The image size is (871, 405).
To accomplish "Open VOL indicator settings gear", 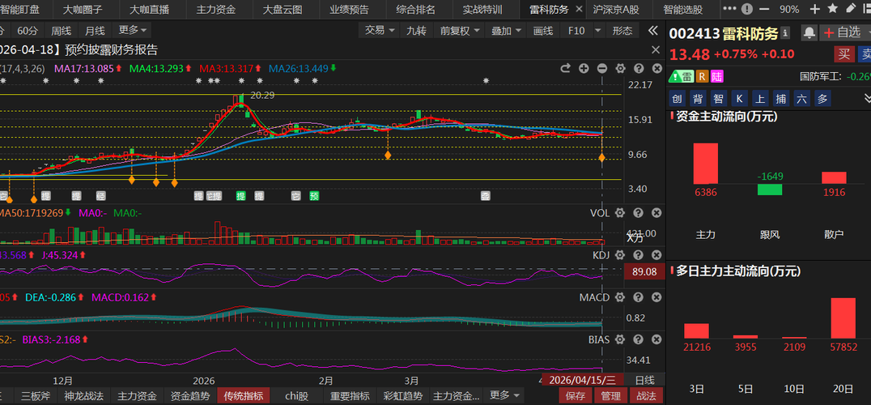I will tap(621, 213).
